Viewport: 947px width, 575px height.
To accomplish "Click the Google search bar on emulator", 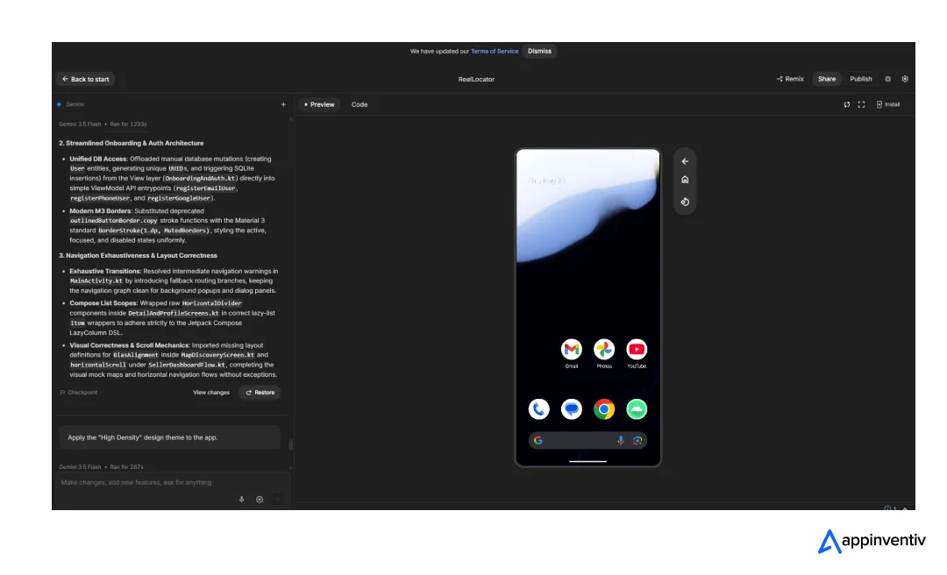I will (587, 440).
